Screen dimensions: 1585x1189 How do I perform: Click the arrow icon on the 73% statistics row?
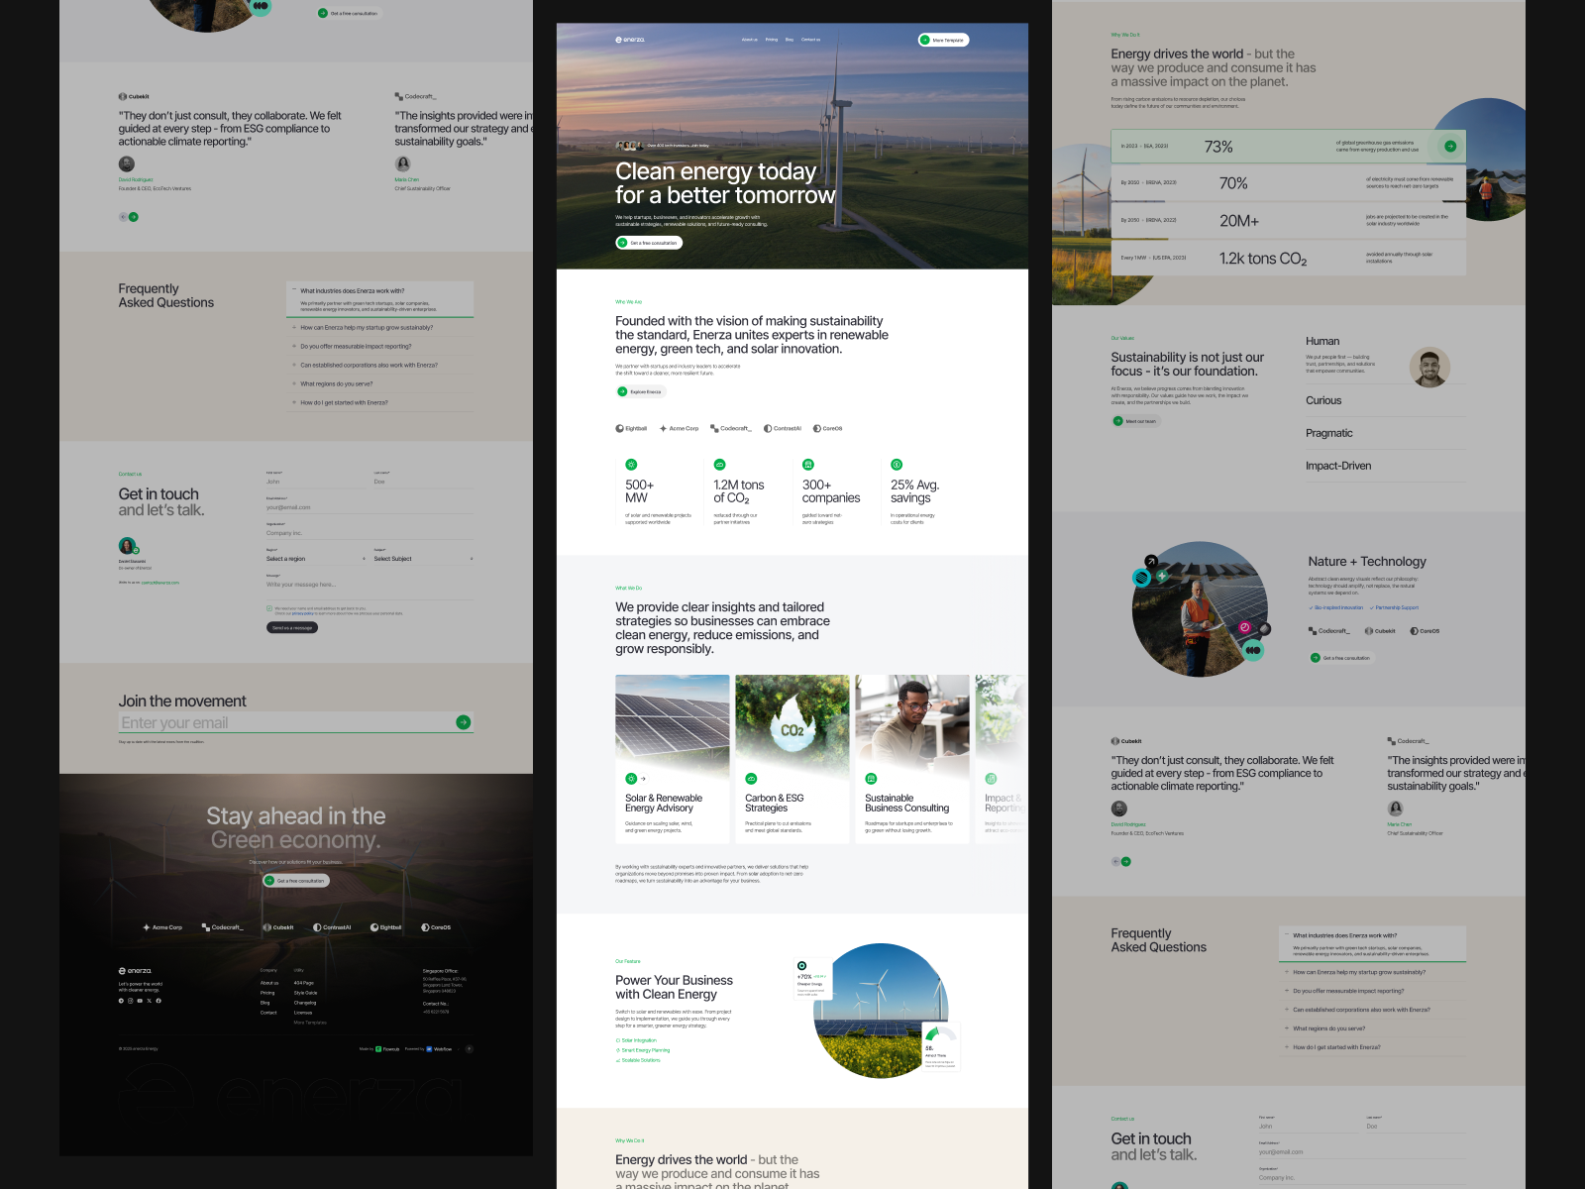(x=1450, y=146)
